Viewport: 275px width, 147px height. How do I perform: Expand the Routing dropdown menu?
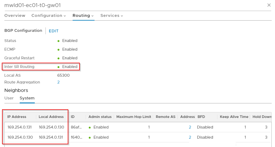point(83,16)
